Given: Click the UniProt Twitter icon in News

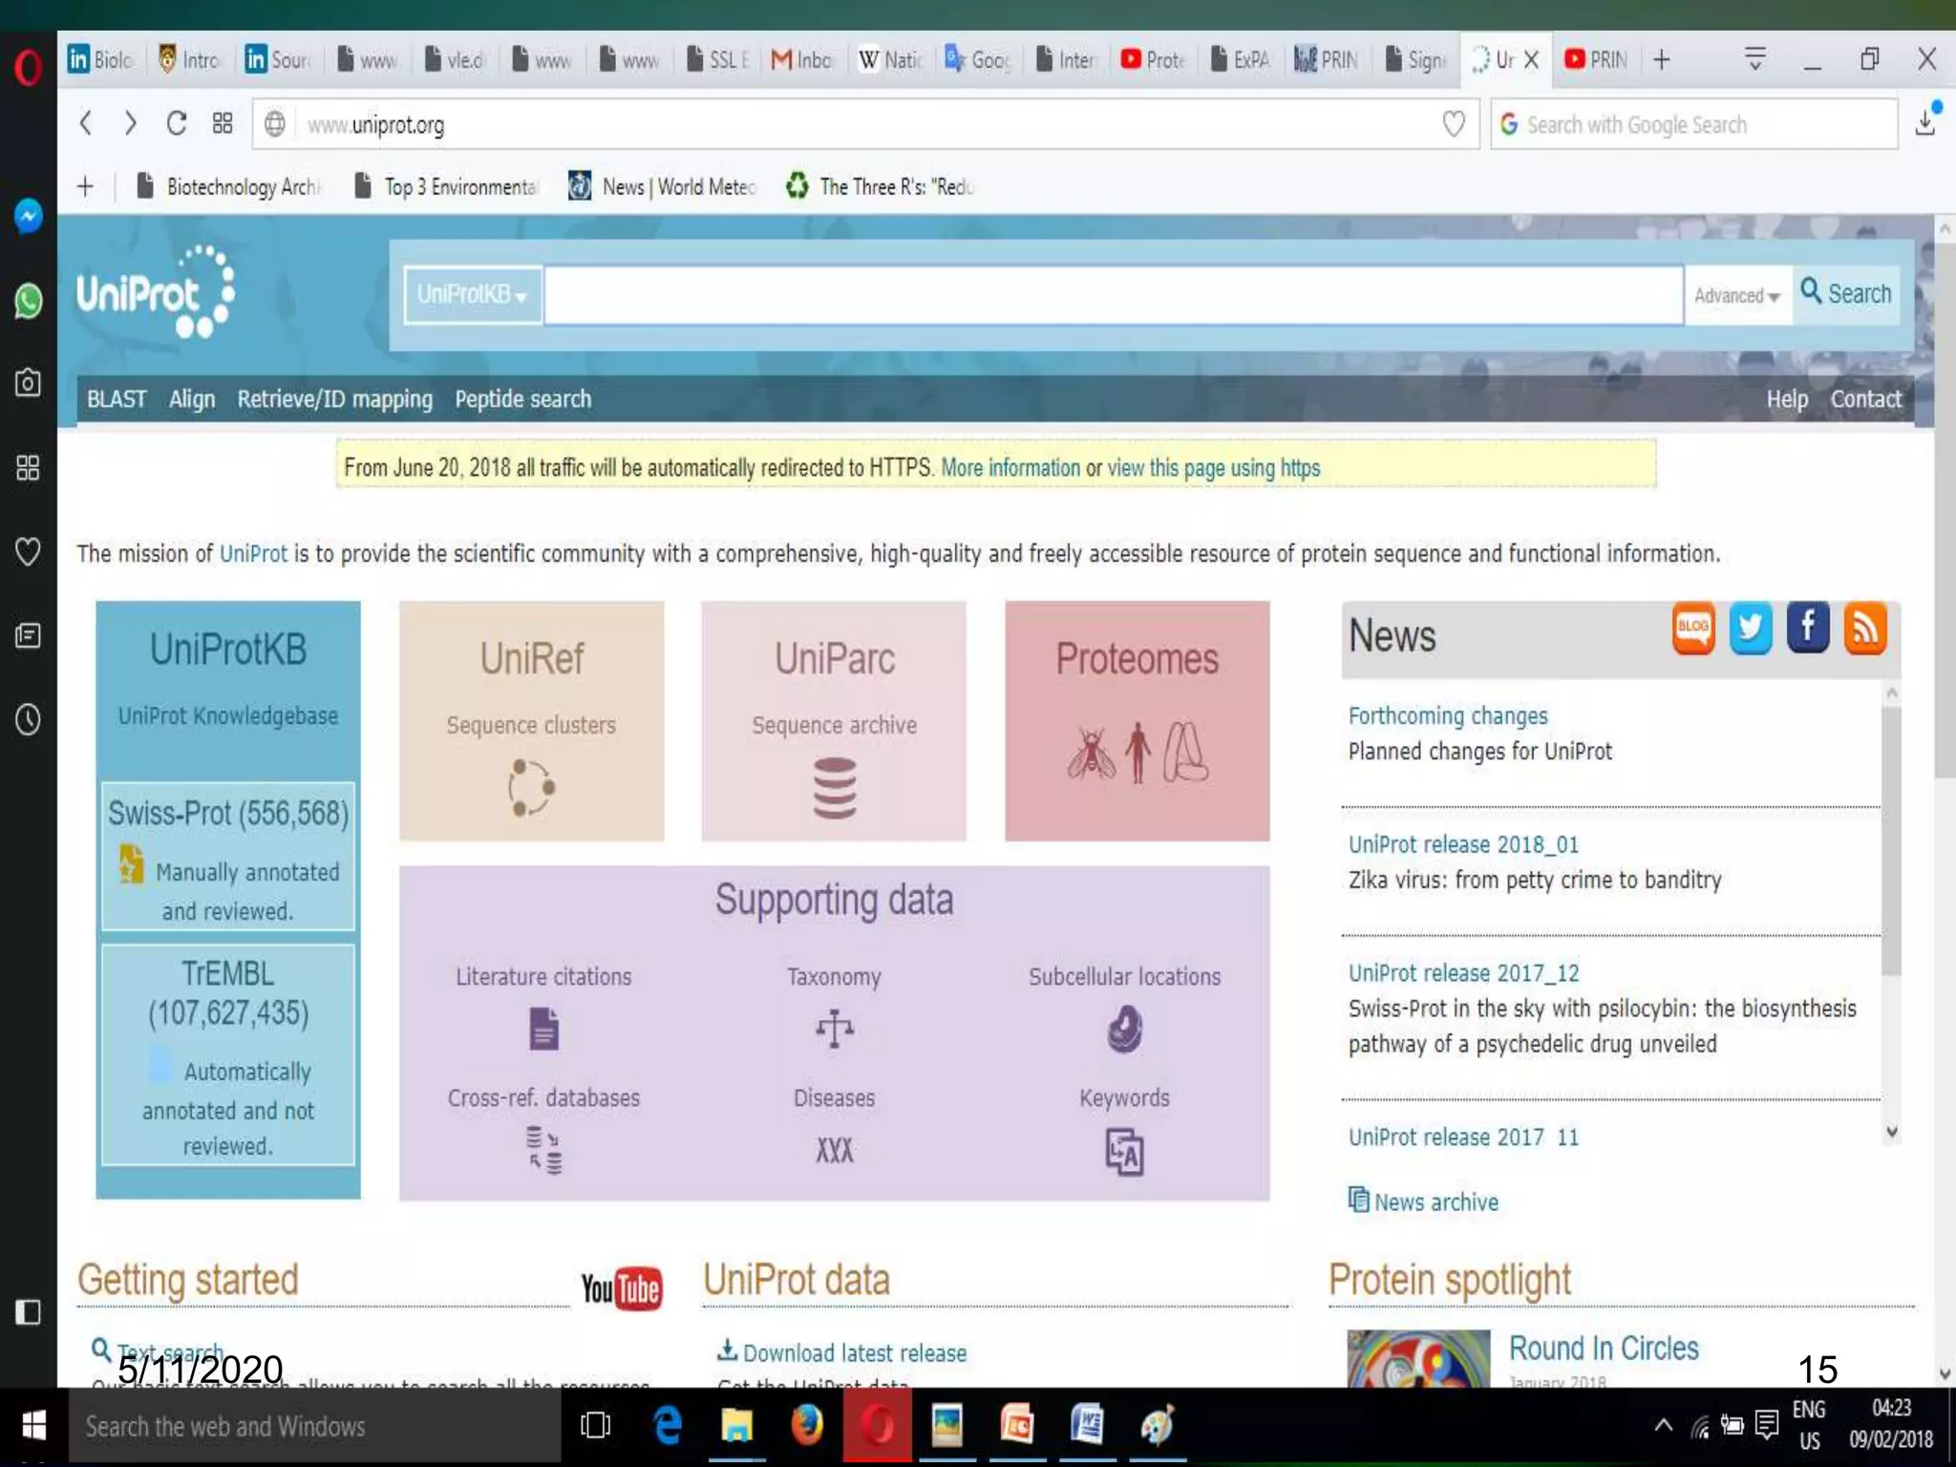Looking at the screenshot, I should click(1750, 628).
